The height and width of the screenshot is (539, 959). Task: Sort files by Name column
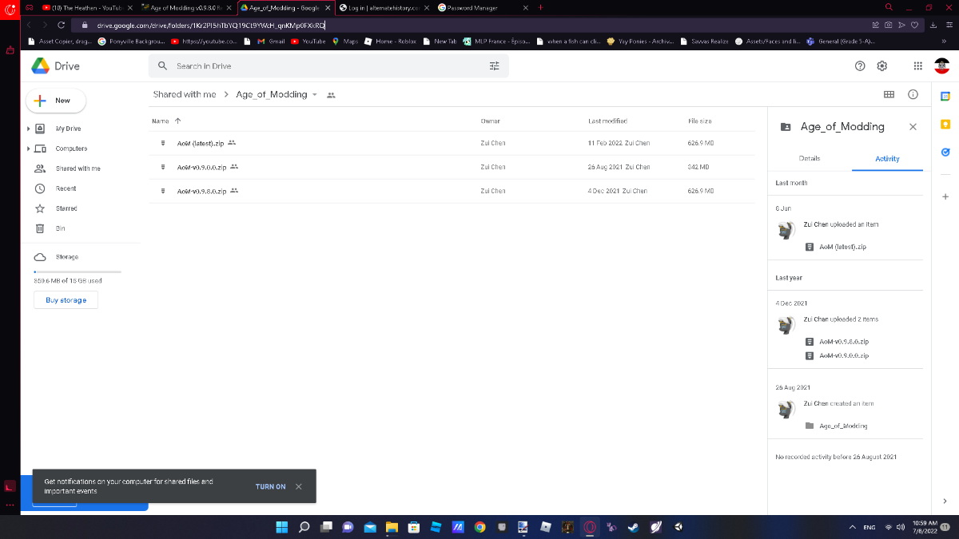pos(160,121)
